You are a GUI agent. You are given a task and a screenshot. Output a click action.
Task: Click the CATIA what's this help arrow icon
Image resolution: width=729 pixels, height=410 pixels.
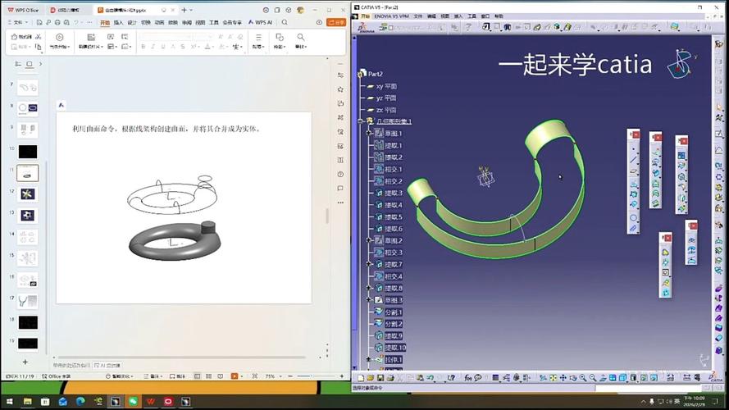(451, 378)
